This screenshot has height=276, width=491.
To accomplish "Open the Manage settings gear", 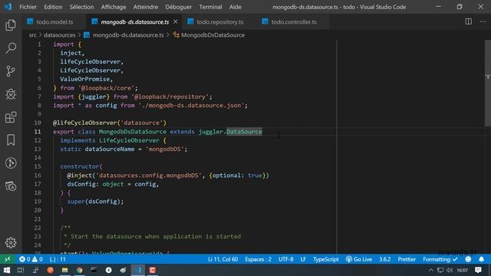I will pos(11,242).
